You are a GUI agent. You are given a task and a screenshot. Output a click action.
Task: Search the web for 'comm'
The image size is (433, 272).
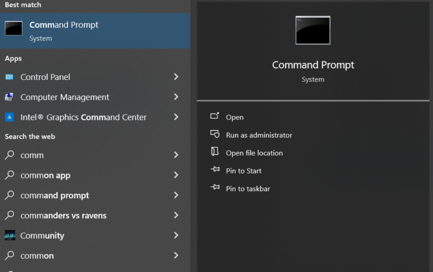(x=32, y=155)
